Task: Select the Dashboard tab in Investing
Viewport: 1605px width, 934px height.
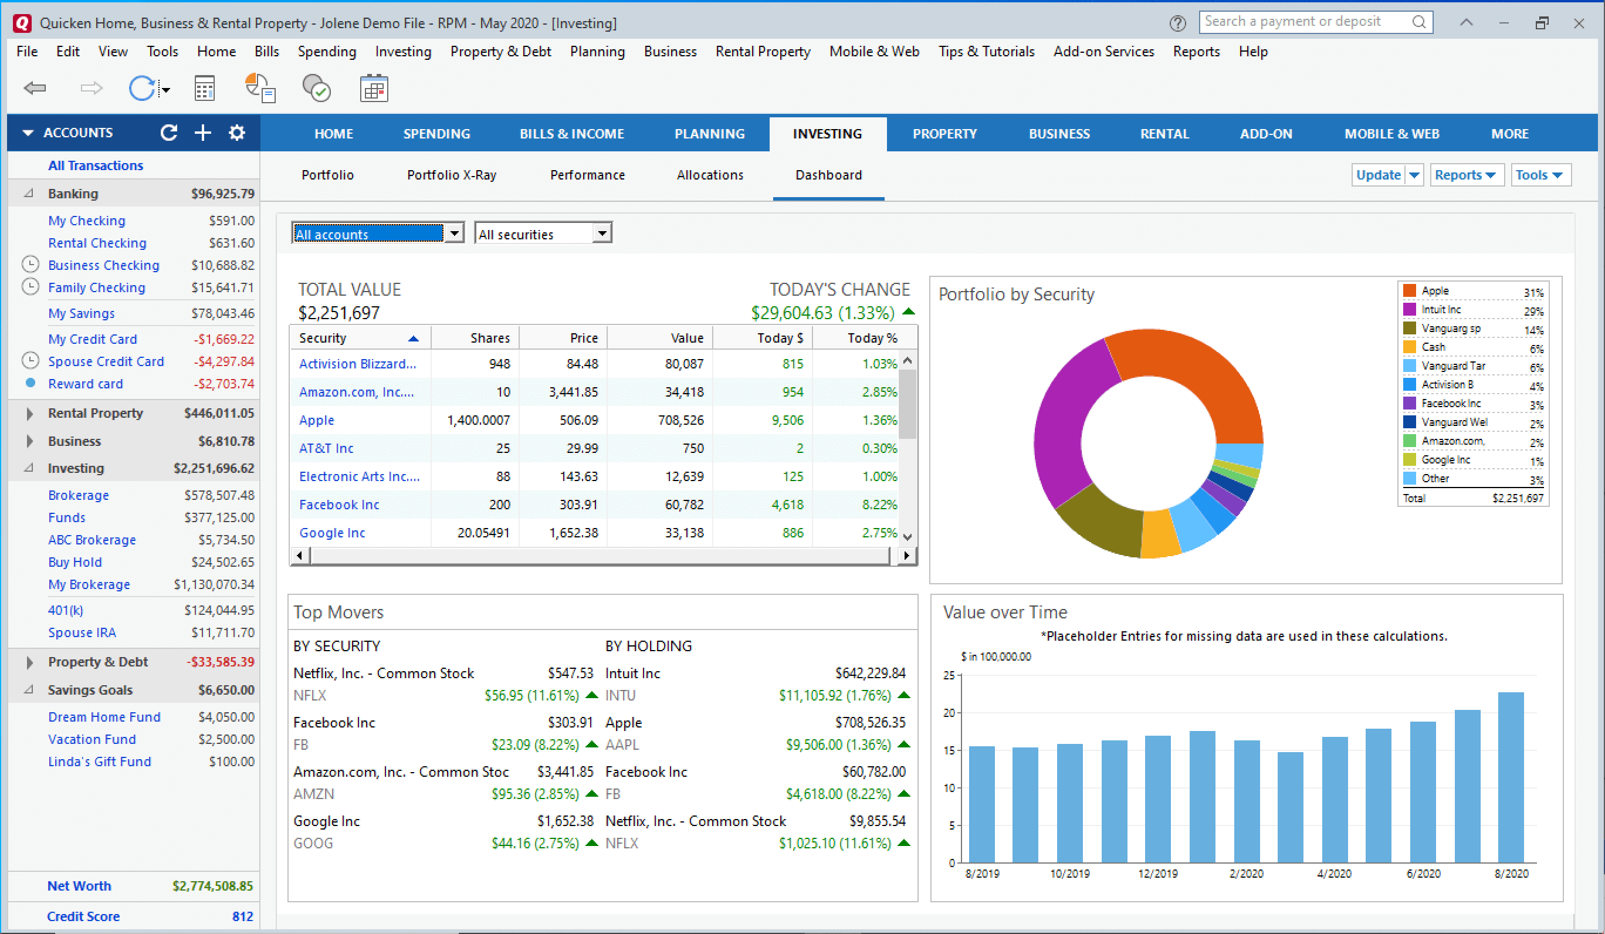Action: (x=826, y=174)
